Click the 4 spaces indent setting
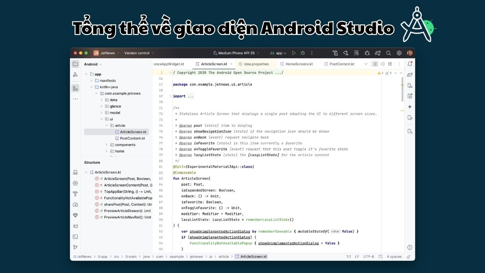The width and height of the screenshot is (485, 273). (x=394, y=256)
